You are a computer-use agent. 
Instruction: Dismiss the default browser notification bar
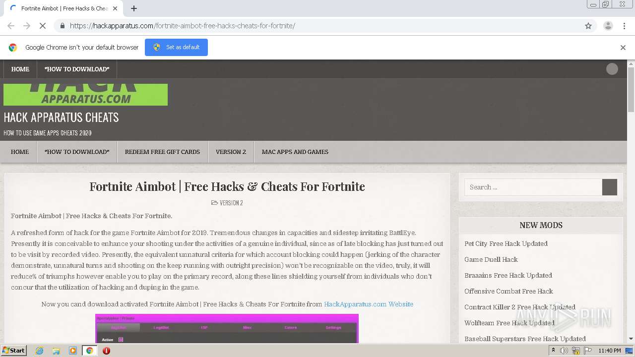[623, 48]
